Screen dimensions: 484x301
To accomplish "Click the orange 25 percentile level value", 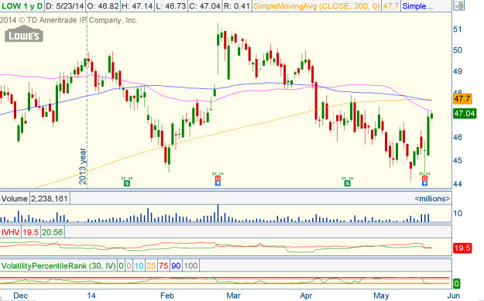I will [x=151, y=265].
